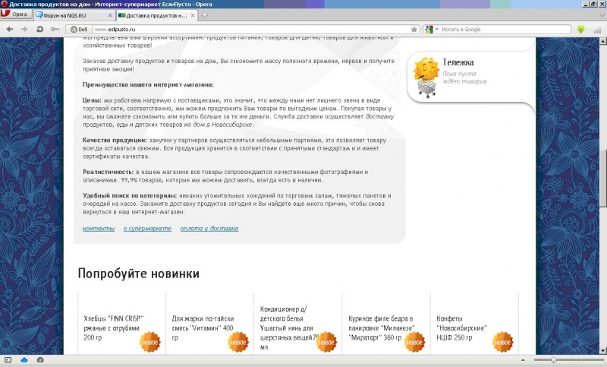Click the green download arrow icon
Viewport: 607px width, 367px height.
click(580, 29)
